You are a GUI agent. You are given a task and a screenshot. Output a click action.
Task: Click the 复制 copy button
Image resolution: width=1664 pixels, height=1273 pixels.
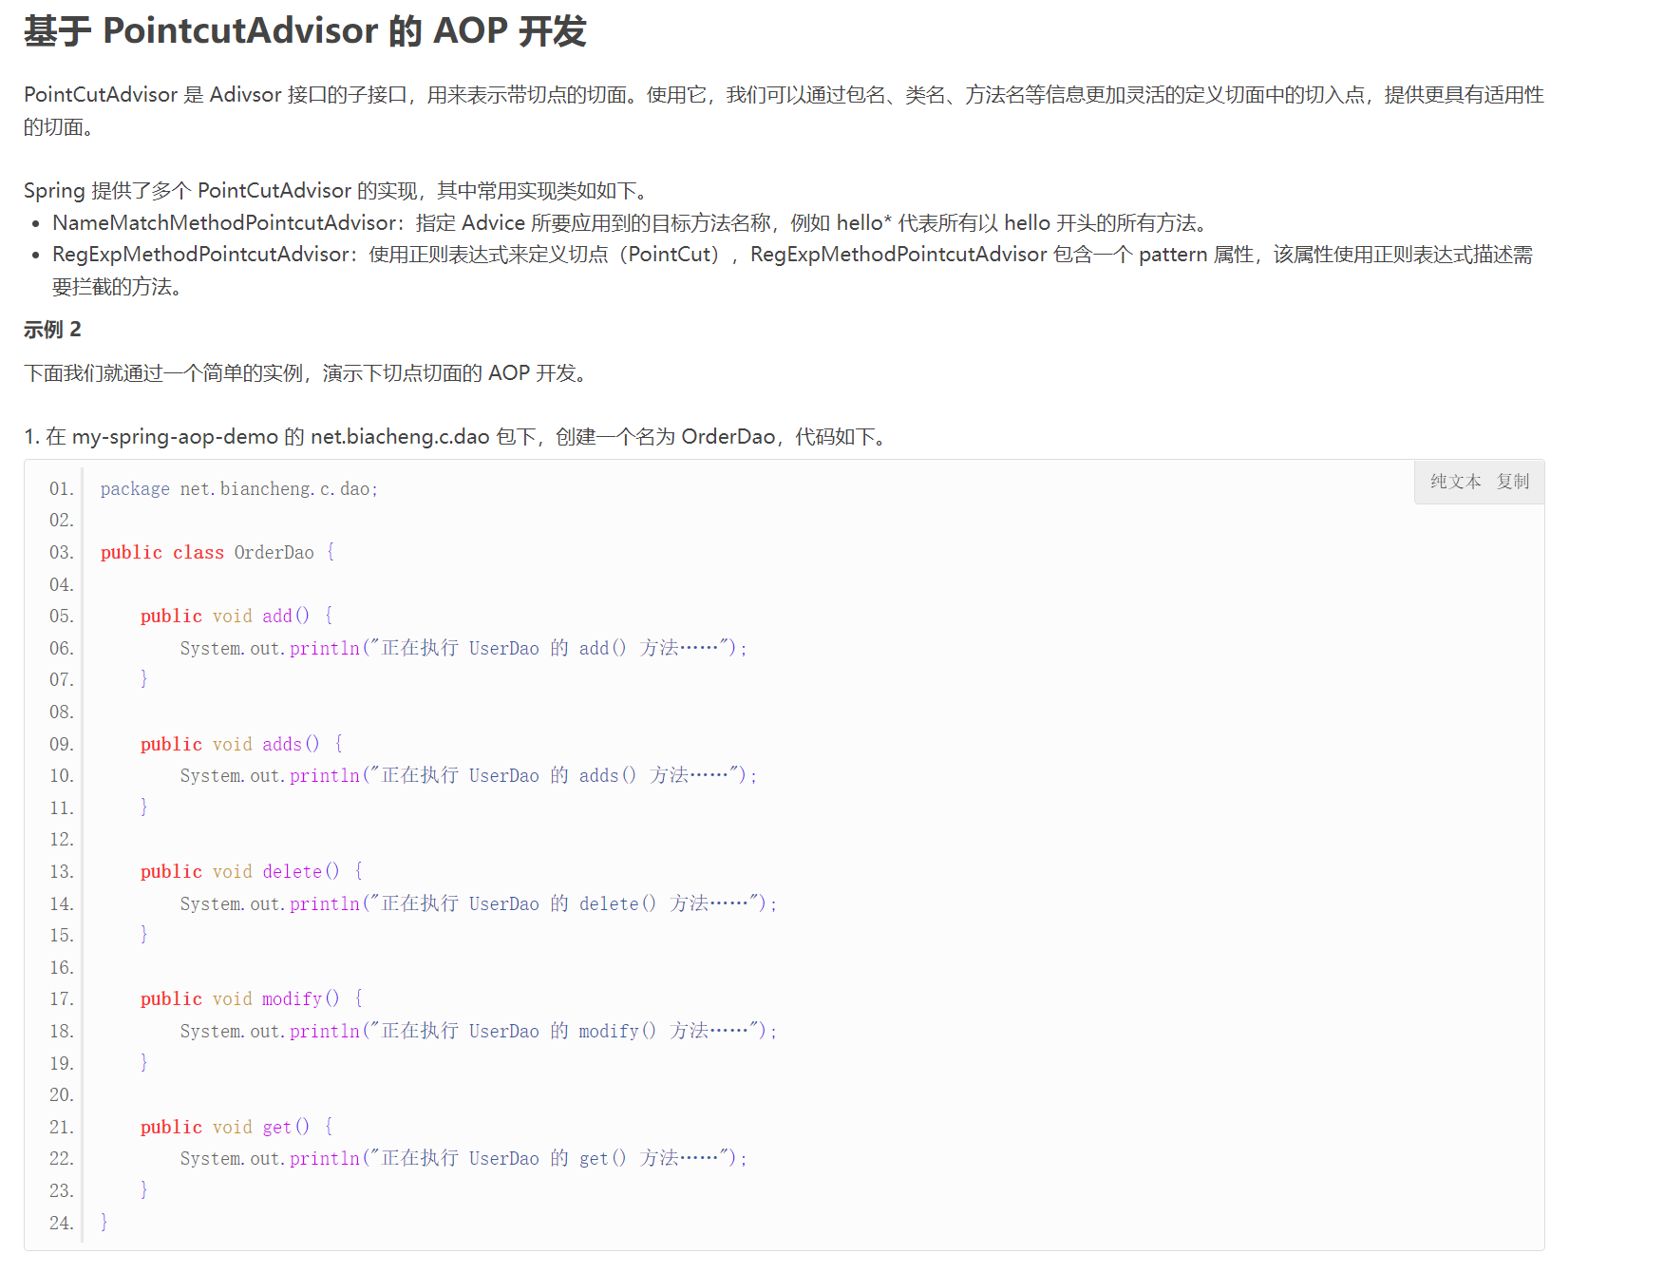[x=1513, y=482]
